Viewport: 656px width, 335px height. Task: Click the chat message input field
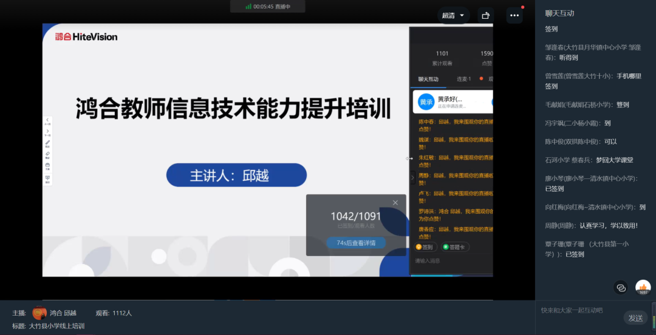tap(583, 310)
